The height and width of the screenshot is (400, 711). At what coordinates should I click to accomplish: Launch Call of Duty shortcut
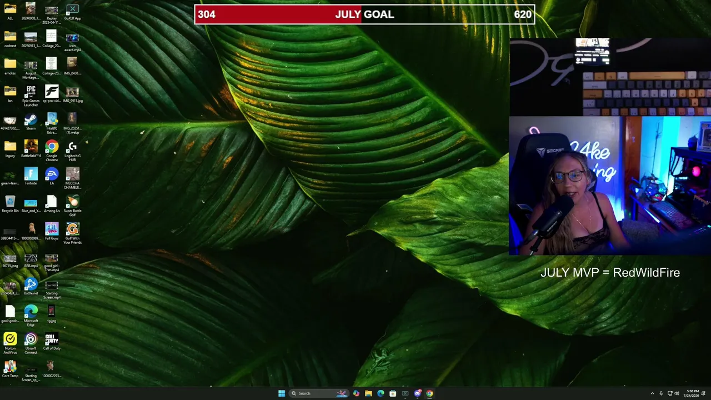(52, 341)
